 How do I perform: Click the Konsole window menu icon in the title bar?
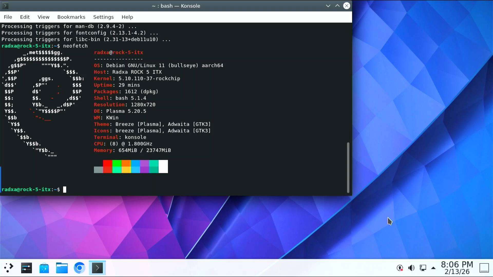(x=5, y=6)
